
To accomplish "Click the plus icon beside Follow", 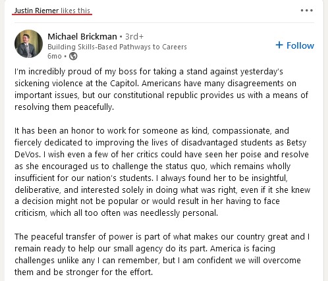I will [x=279, y=45].
